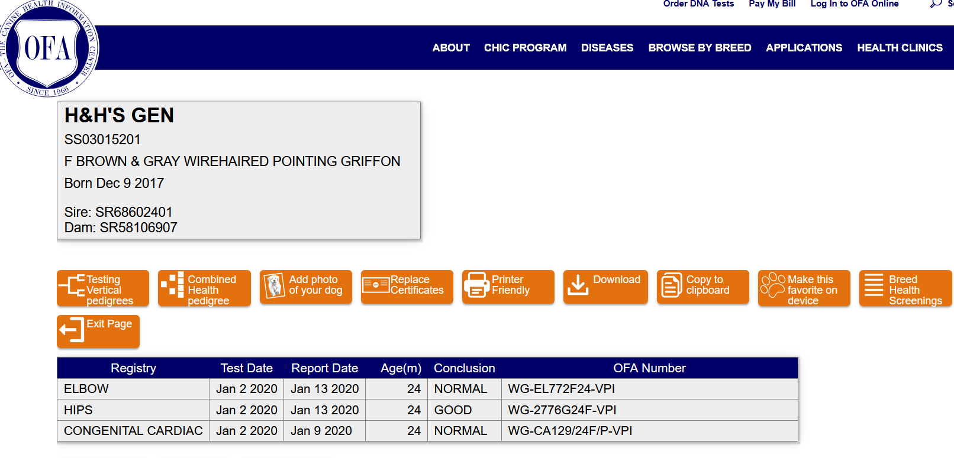Click the Download arrow icon
954x458 pixels.
click(x=578, y=284)
